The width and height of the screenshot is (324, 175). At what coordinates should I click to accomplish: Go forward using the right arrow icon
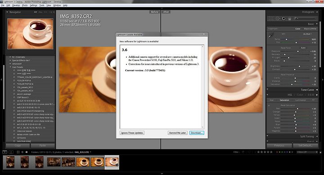tap(27, 152)
